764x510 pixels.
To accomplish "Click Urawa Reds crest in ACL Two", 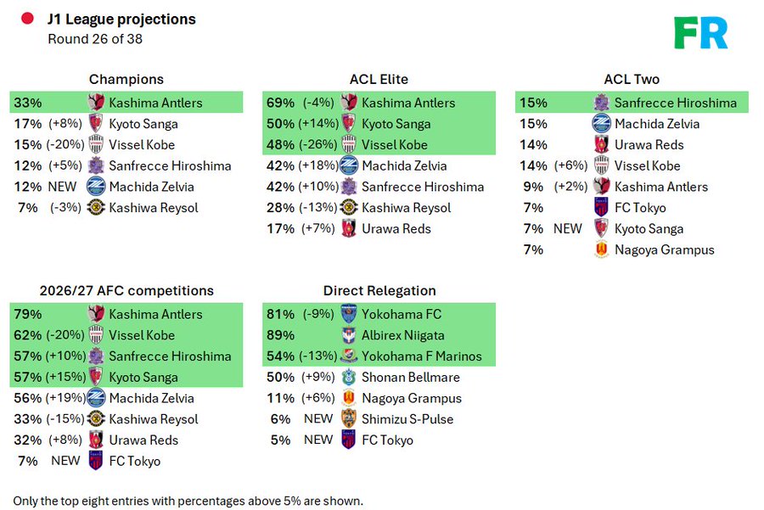I will pyautogui.click(x=601, y=145).
